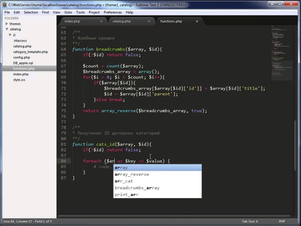Click line number 84 in gutter
The image size is (301, 226).
pos(63,161)
